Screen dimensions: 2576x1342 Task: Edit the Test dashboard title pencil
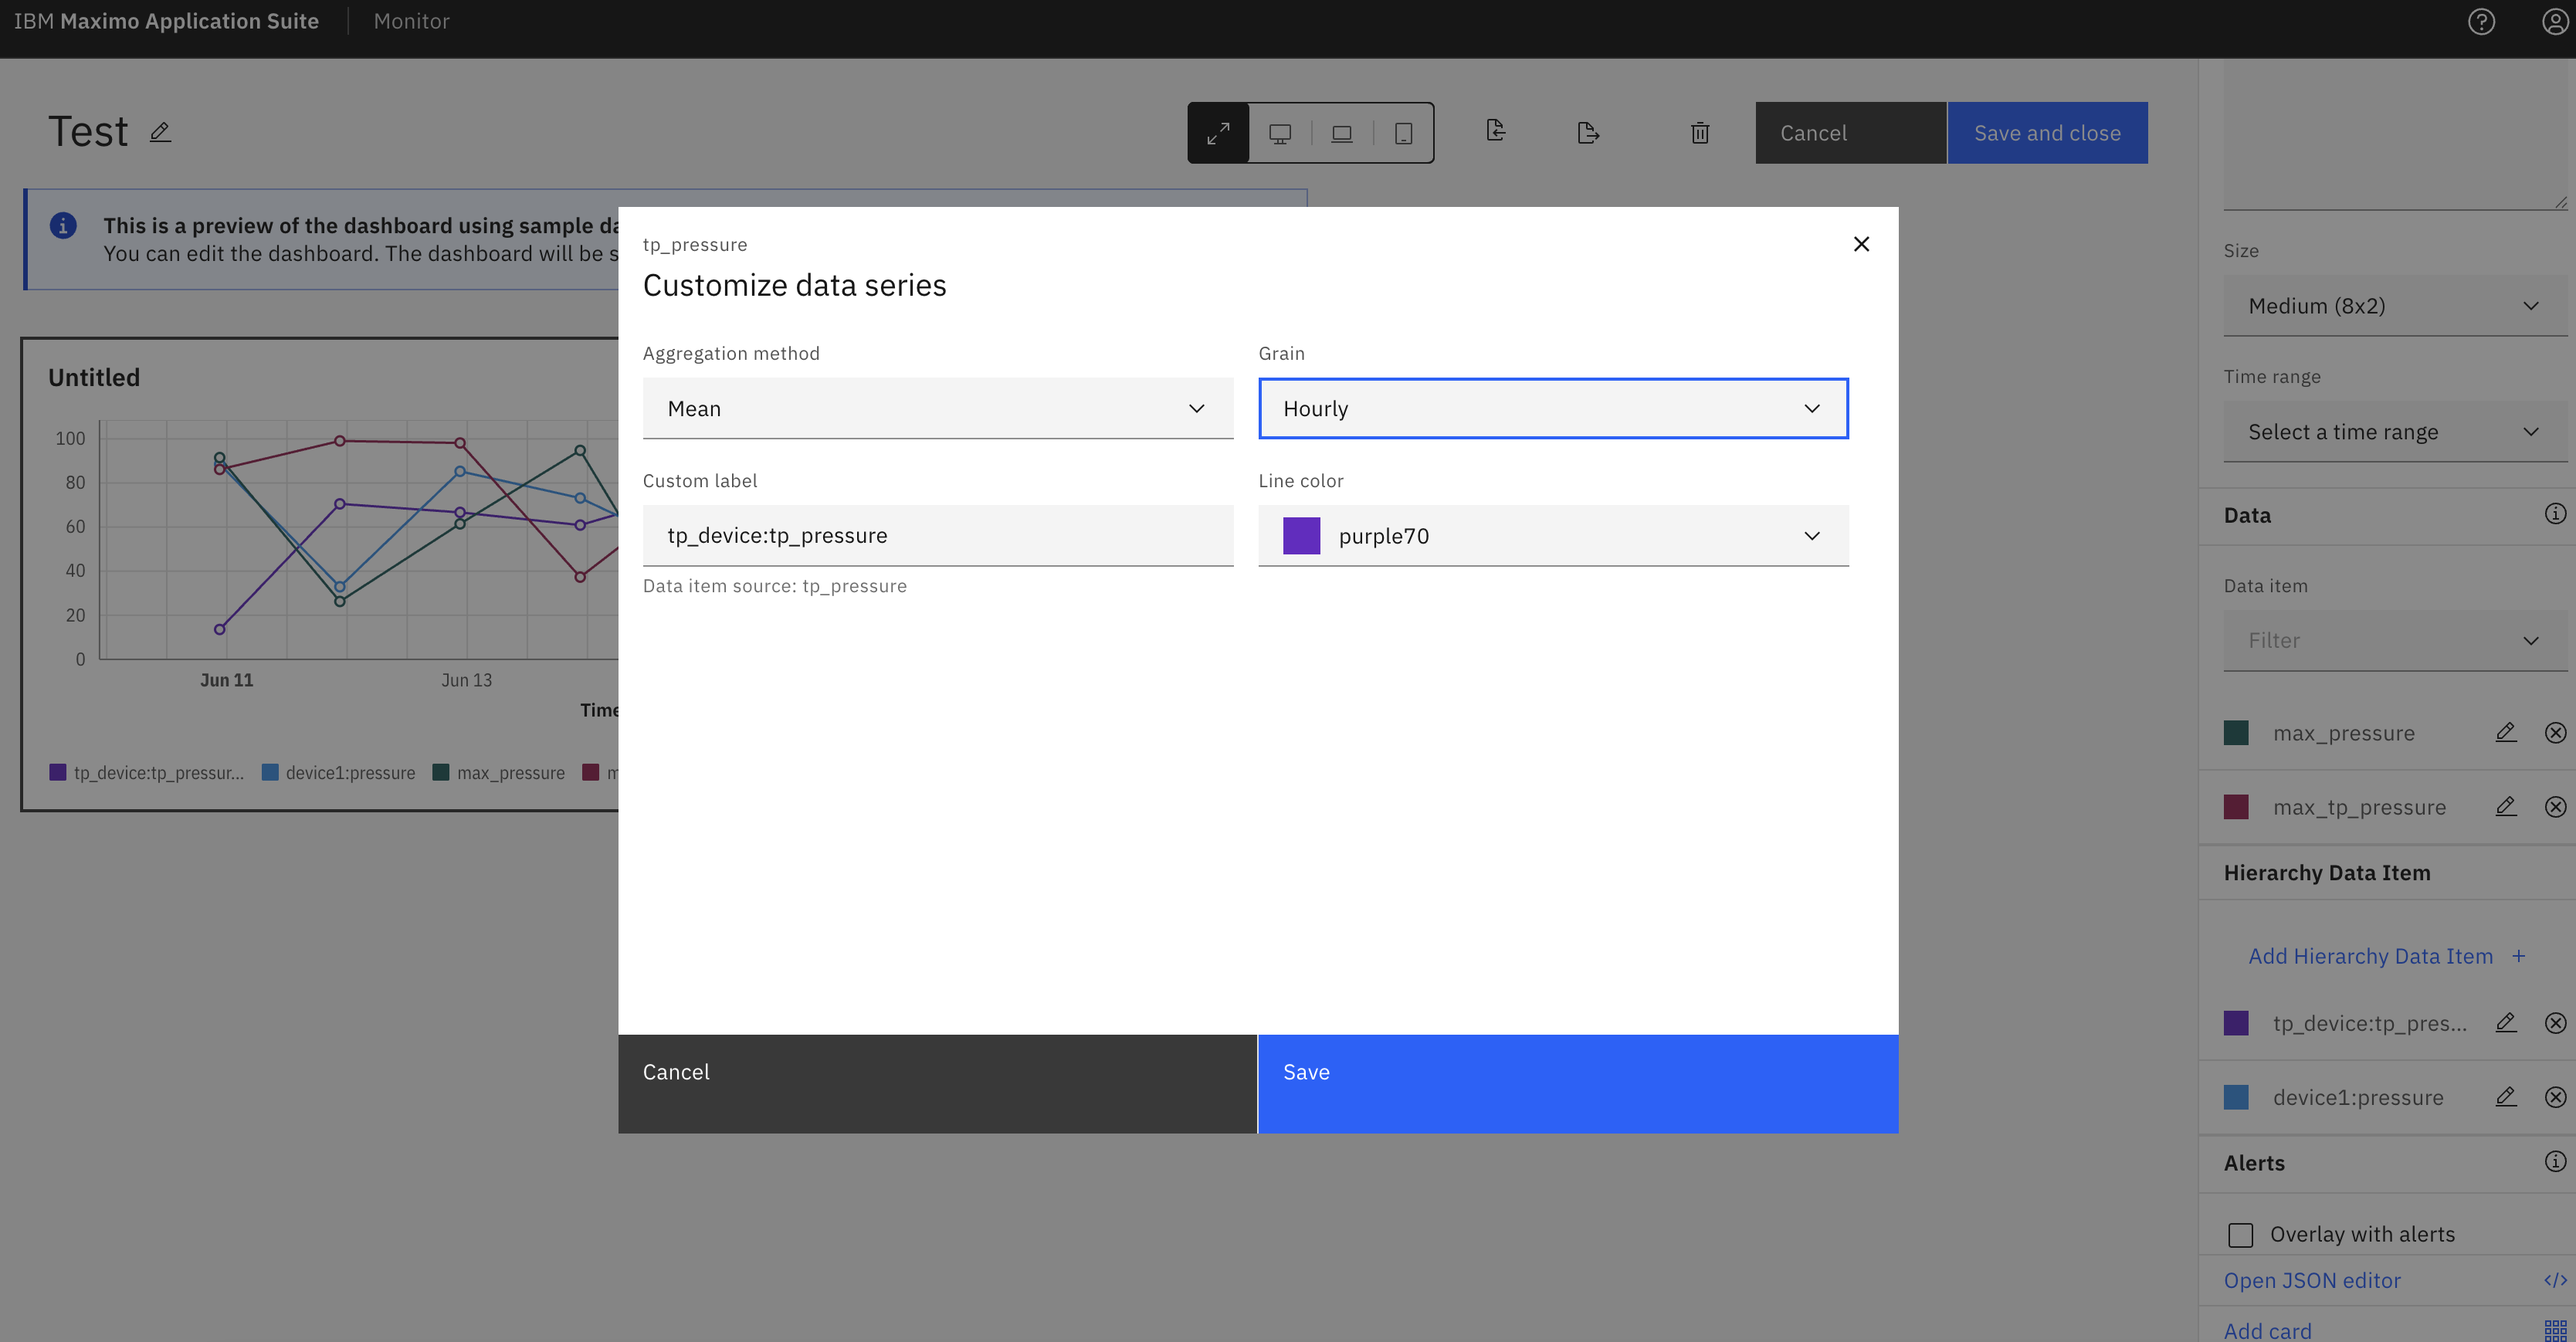[160, 132]
